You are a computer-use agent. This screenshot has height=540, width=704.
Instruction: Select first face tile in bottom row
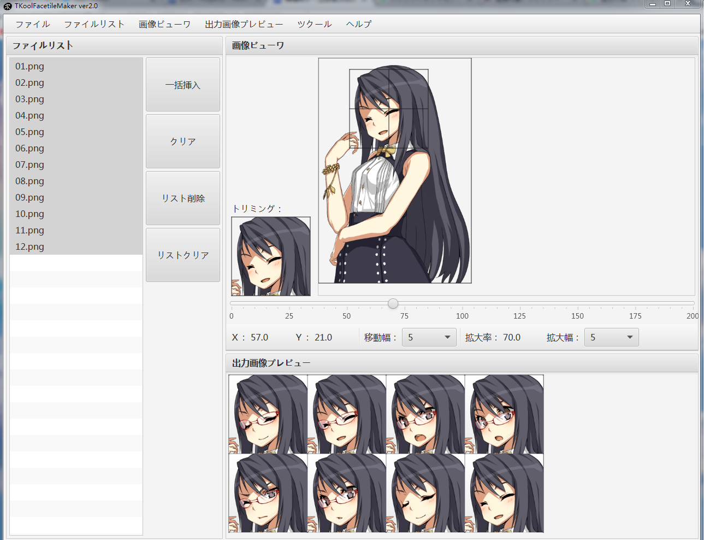(268, 493)
